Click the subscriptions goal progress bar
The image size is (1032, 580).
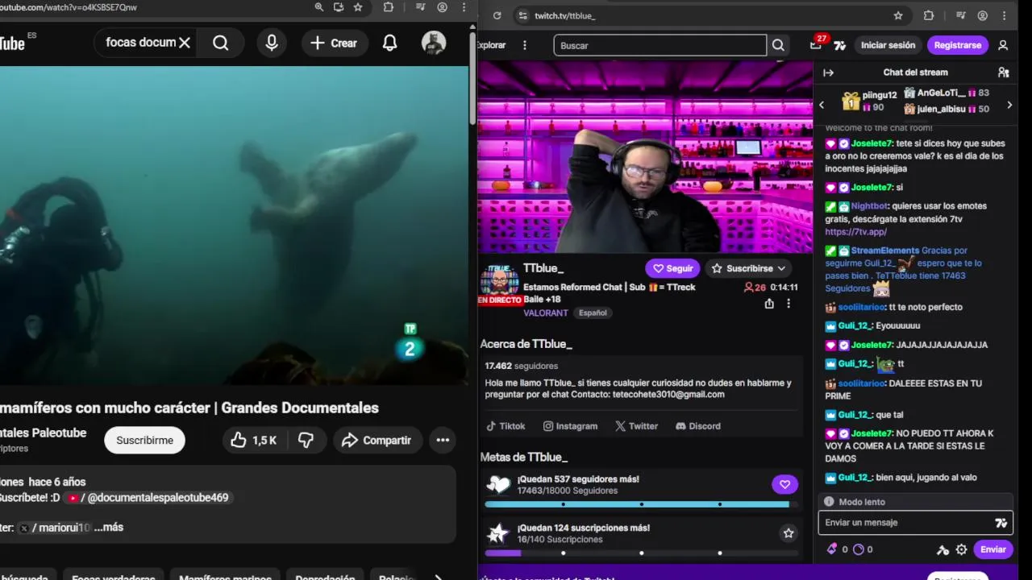point(641,553)
